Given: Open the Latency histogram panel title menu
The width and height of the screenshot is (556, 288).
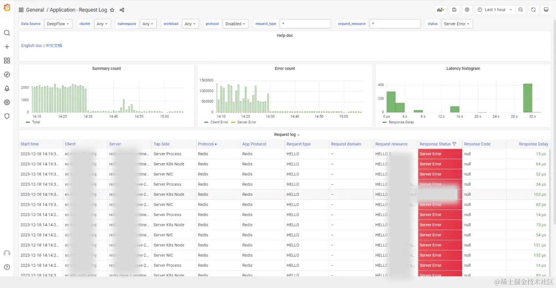Looking at the screenshot, I should [463, 69].
